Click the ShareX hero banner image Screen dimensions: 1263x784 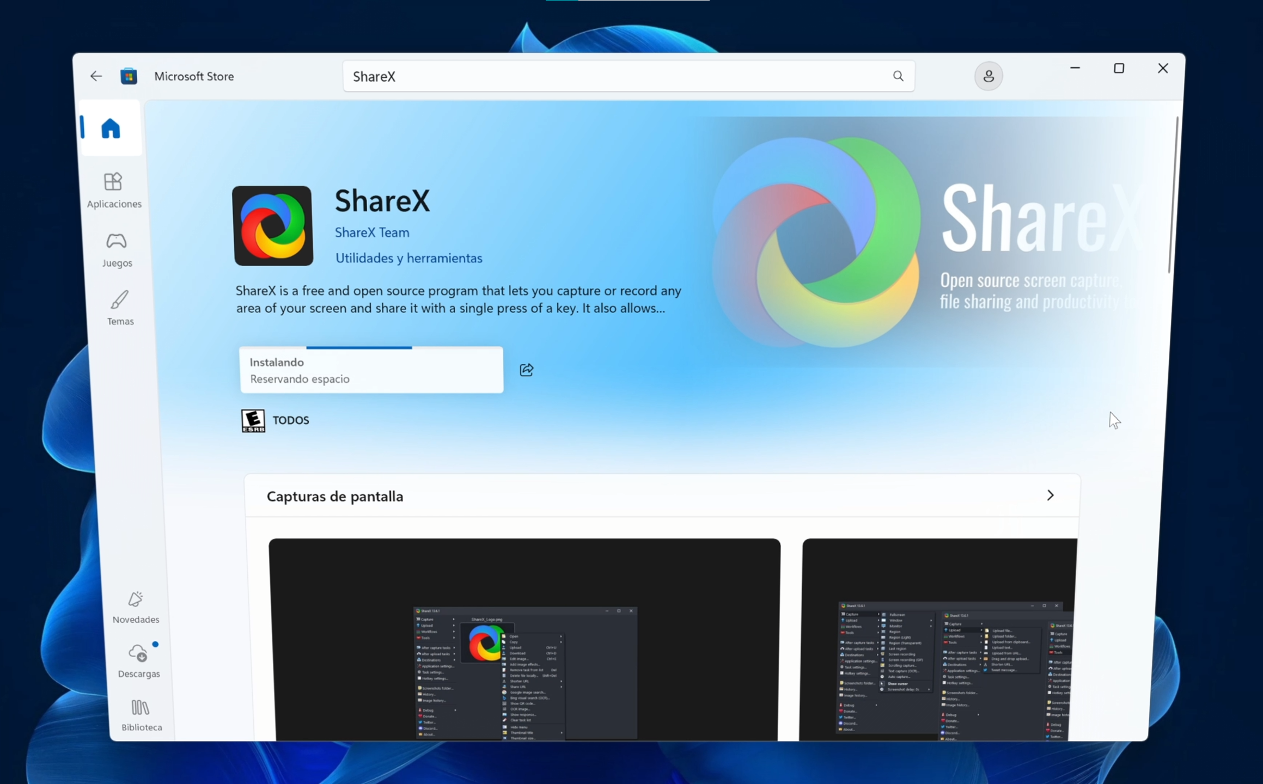(926, 242)
